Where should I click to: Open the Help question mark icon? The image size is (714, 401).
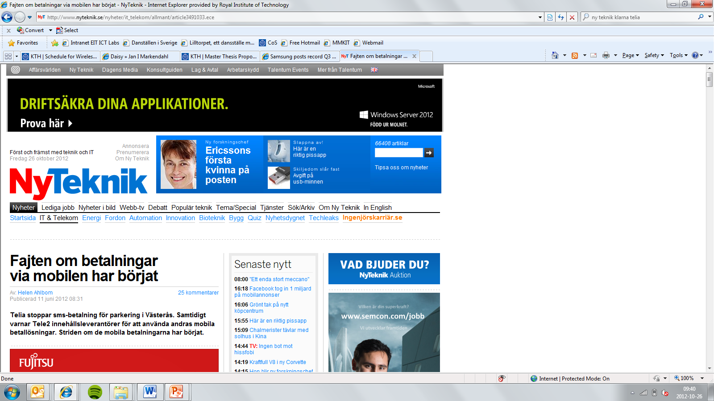click(x=695, y=55)
